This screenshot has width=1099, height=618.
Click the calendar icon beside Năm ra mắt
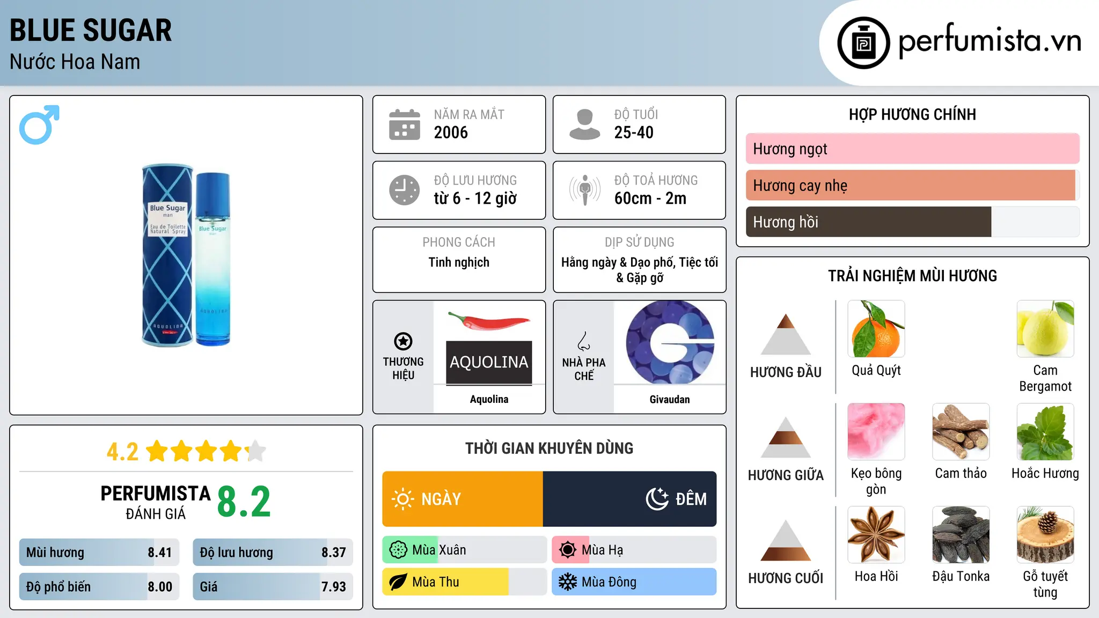coord(405,124)
